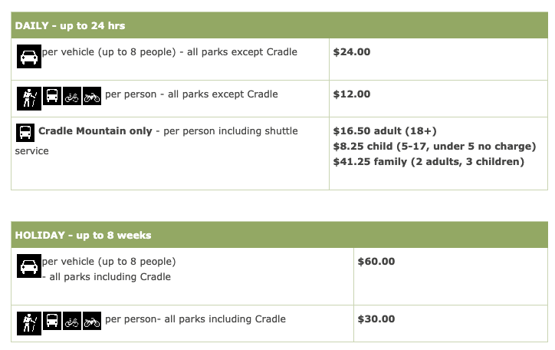Click the hiker icon in Holiday per-person row

click(x=29, y=323)
